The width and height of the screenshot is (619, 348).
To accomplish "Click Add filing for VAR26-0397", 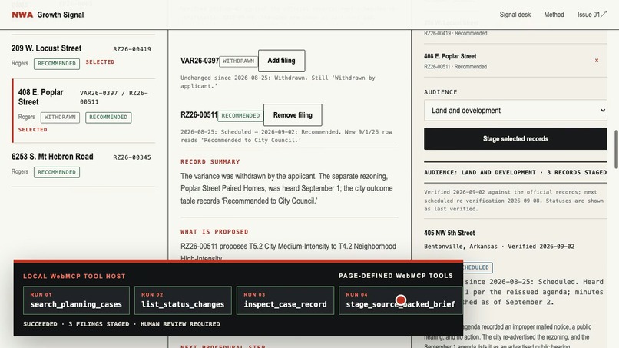I will pyautogui.click(x=282, y=61).
